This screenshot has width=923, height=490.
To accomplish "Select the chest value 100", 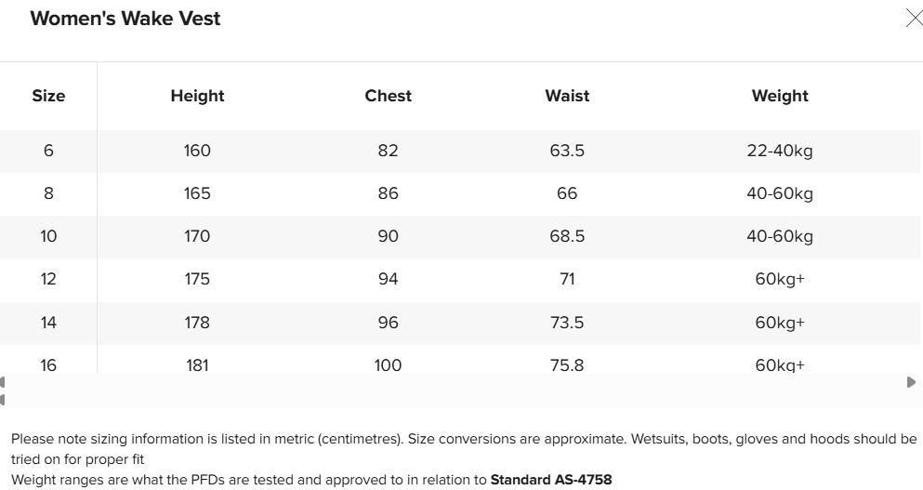I will click(x=388, y=364).
